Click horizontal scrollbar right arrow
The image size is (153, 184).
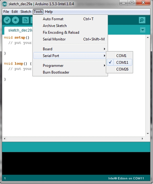[142, 139]
